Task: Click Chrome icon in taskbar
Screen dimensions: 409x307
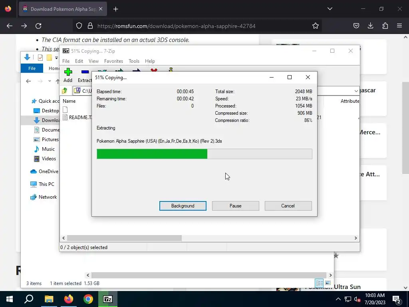Action: pyautogui.click(x=88, y=299)
